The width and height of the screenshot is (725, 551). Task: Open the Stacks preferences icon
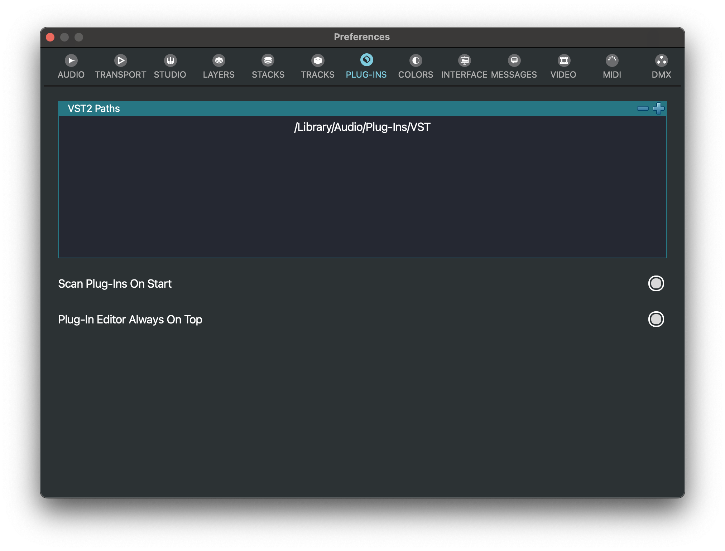coord(268,60)
